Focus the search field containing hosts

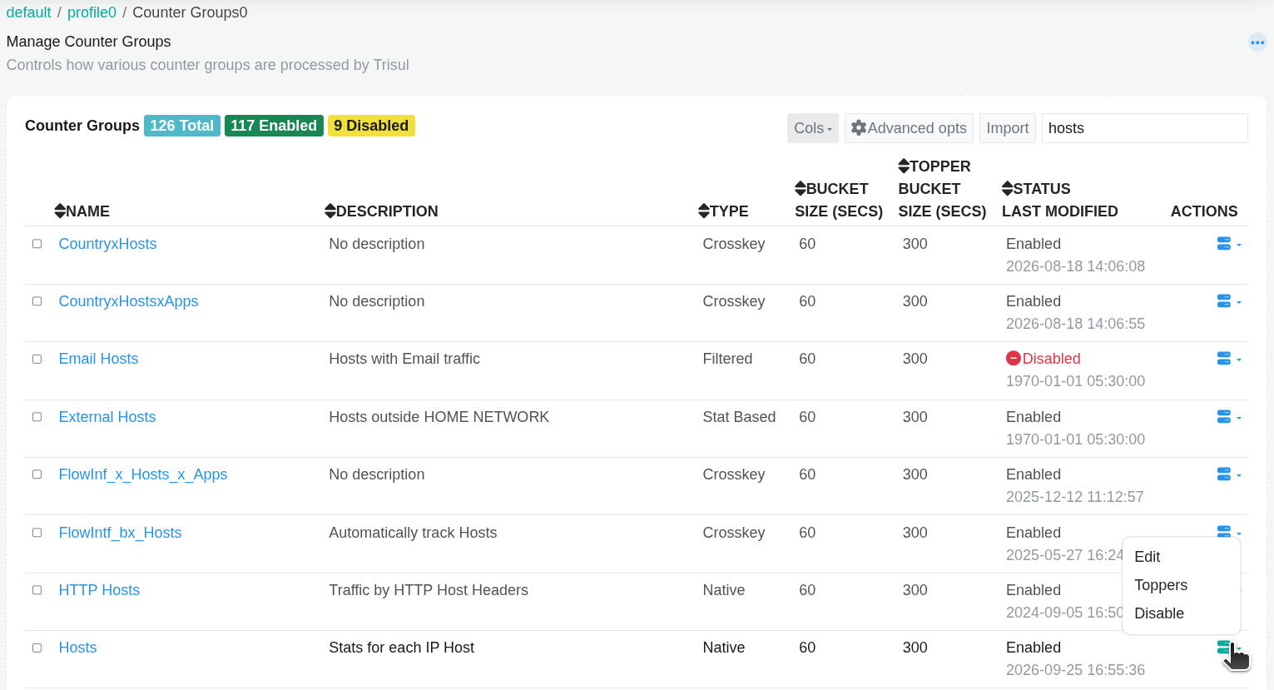[1145, 128]
